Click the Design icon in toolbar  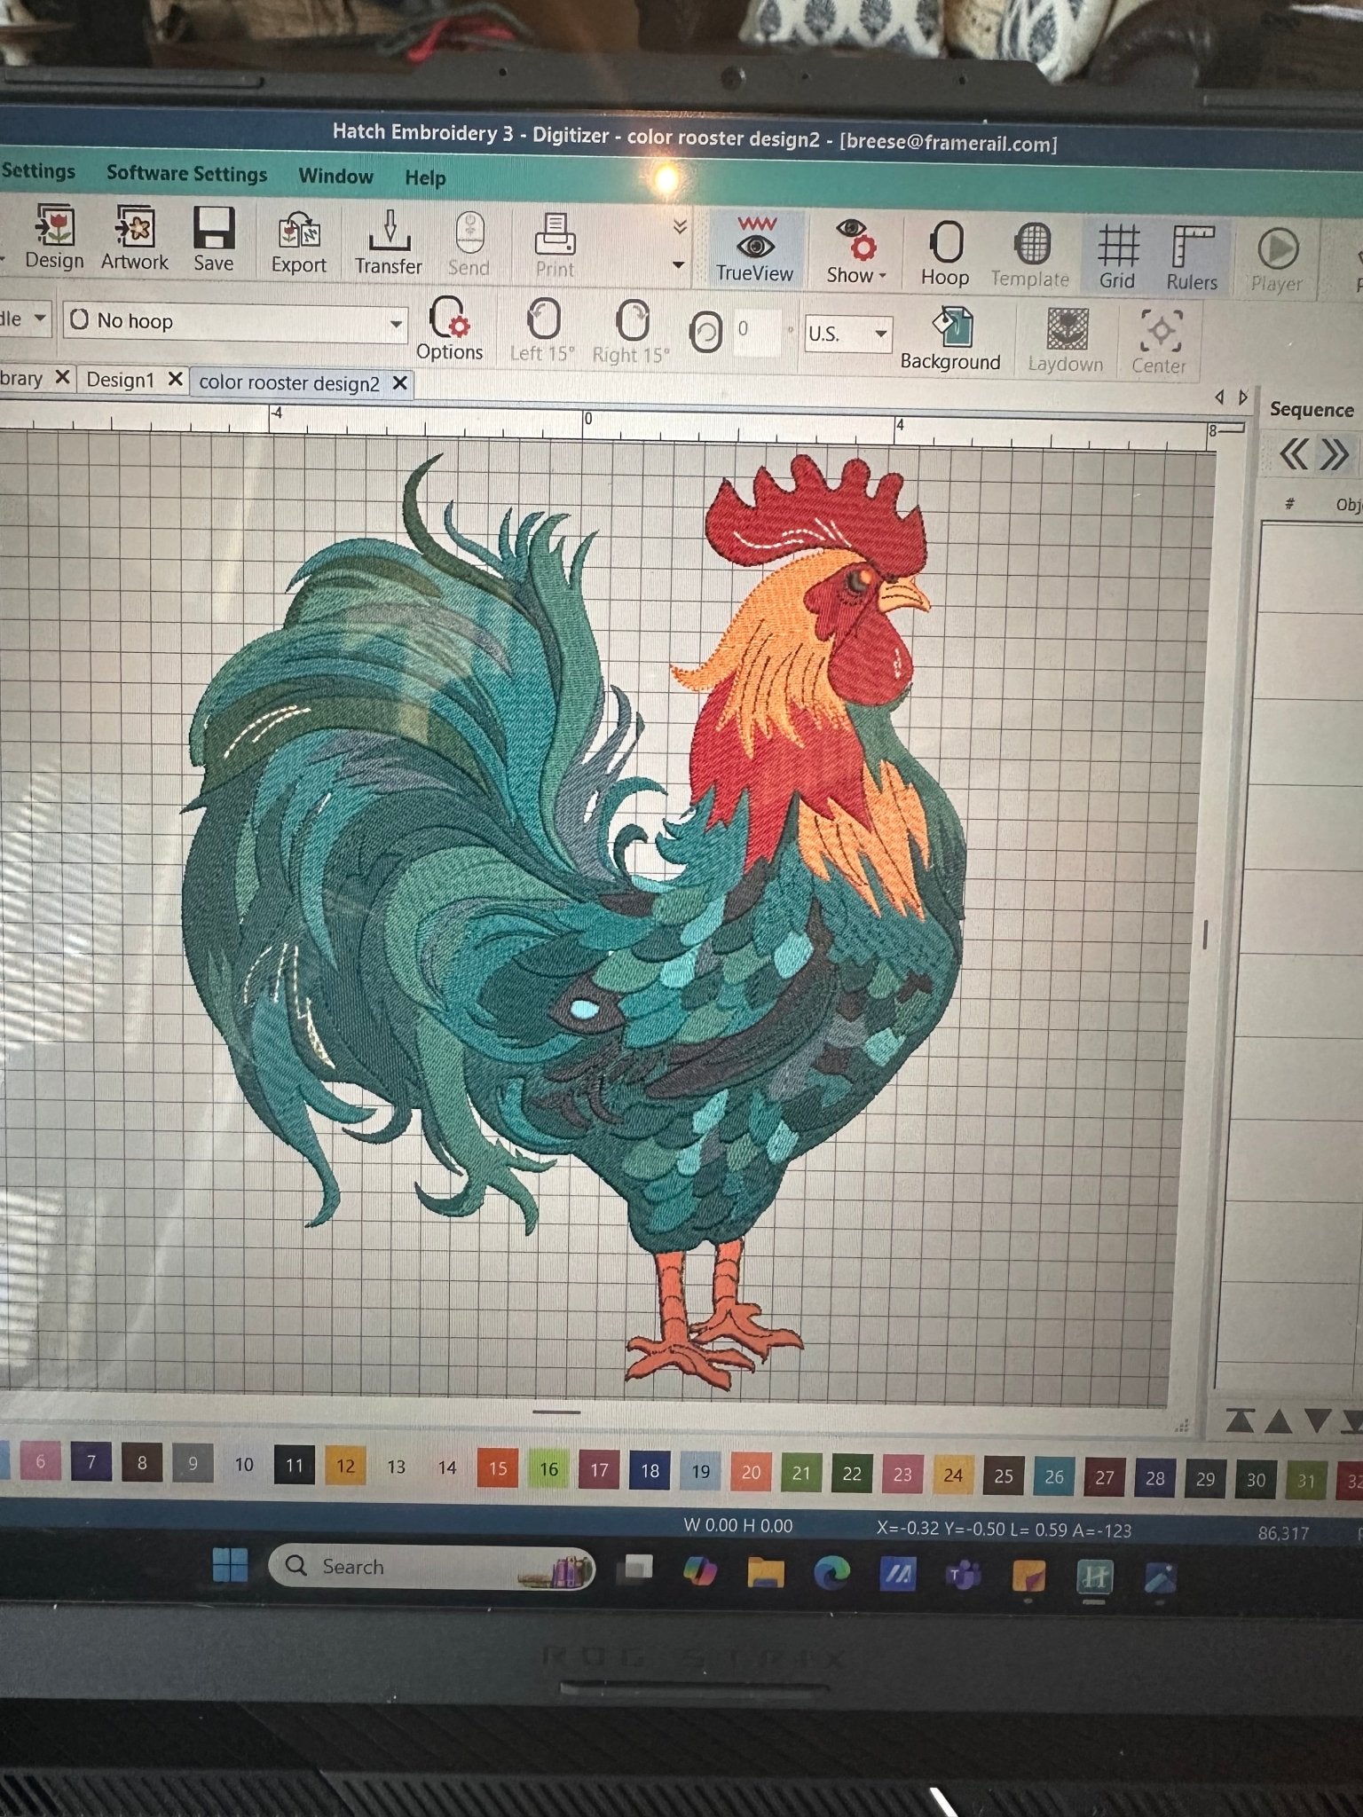(55, 236)
